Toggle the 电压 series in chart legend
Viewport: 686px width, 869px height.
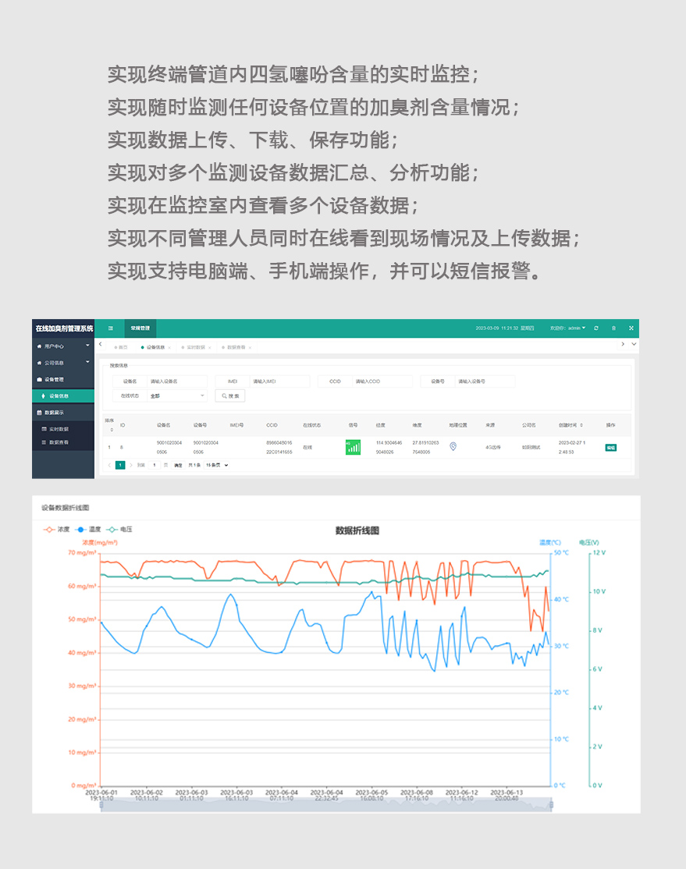pyautogui.click(x=119, y=529)
